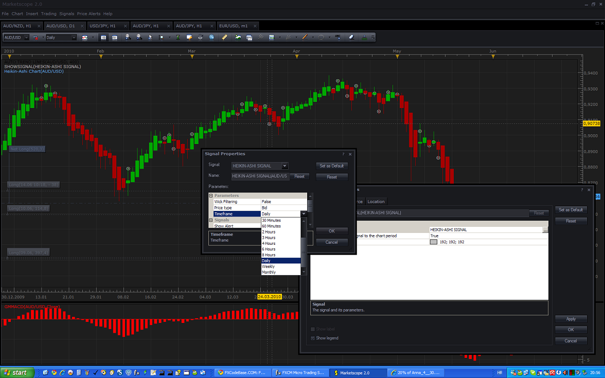Open the arrow next to the chart type icon
The image size is (605, 378).
[93, 38]
